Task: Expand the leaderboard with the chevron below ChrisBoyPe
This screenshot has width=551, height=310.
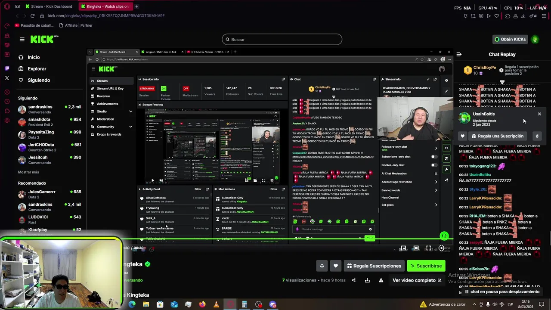Action: pyautogui.click(x=502, y=82)
